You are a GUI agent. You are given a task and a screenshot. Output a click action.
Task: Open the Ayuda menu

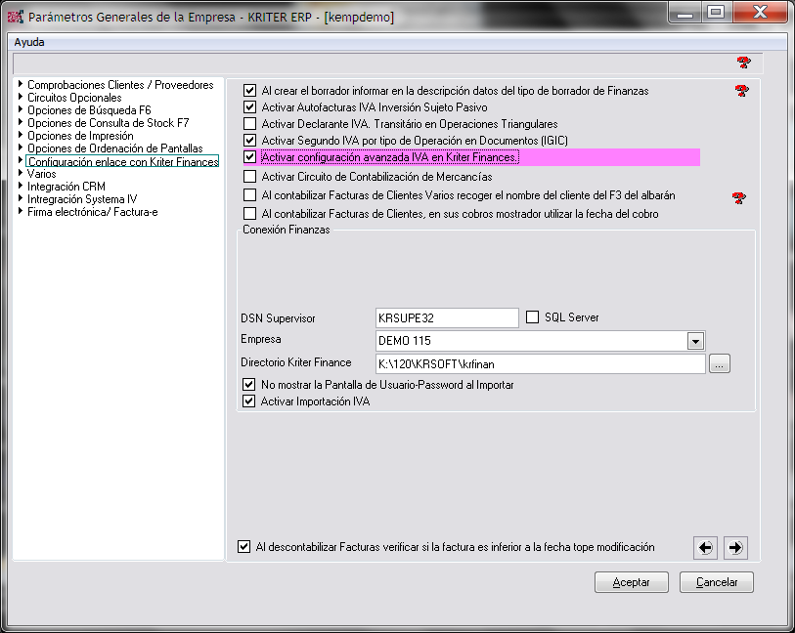pyautogui.click(x=29, y=42)
